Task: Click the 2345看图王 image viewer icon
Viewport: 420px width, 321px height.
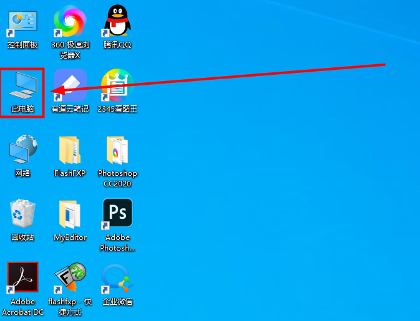Action: (x=117, y=86)
